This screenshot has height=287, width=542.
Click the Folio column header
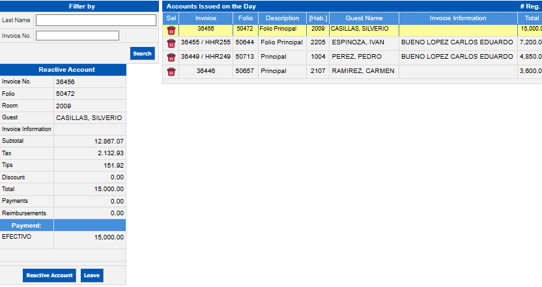pos(245,18)
